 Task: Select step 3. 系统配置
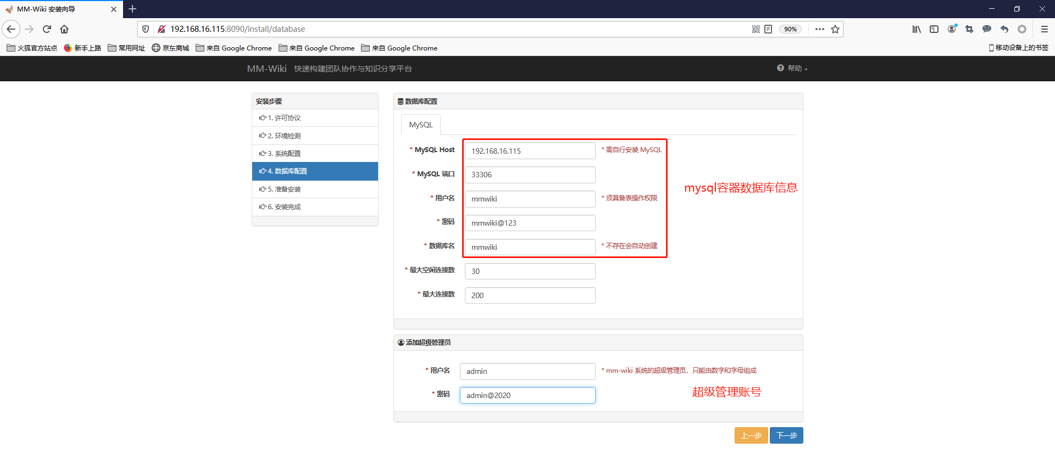click(x=315, y=153)
